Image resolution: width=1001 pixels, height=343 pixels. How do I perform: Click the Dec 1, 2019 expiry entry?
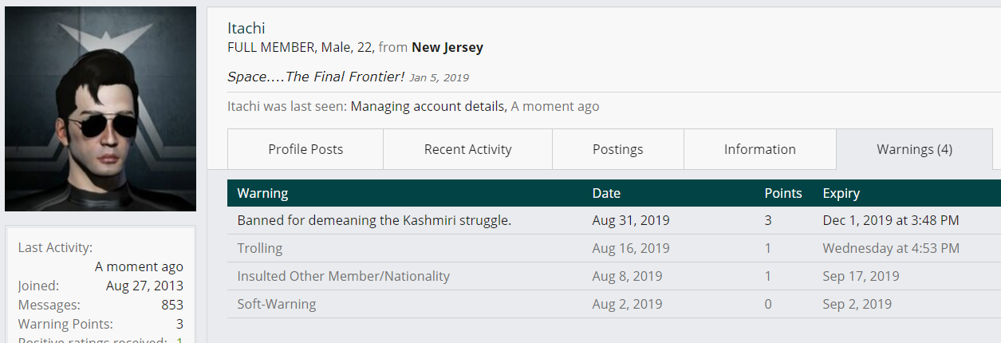pyautogui.click(x=891, y=220)
